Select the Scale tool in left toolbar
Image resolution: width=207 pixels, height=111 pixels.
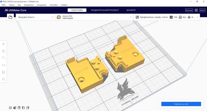tap(3, 51)
